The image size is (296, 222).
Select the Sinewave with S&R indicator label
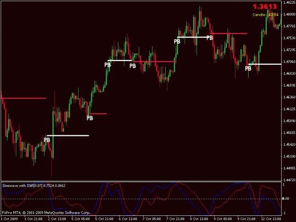pyautogui.click(x=34, y=186)
